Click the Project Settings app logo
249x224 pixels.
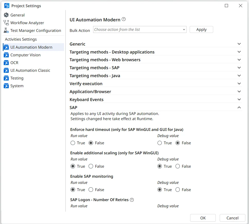coord(7,6)
